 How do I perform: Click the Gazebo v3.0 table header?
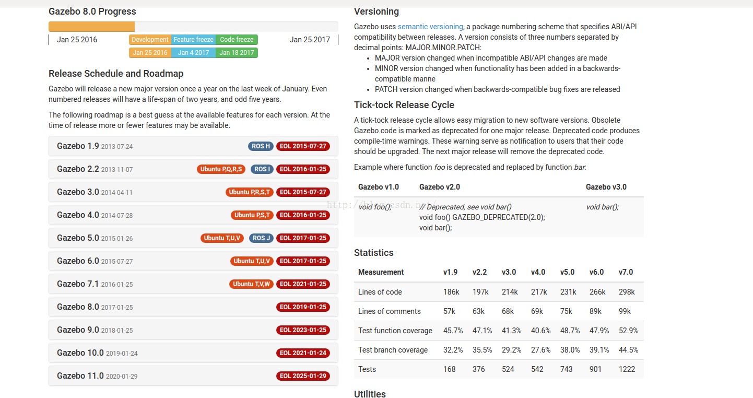tap(606, 187)
